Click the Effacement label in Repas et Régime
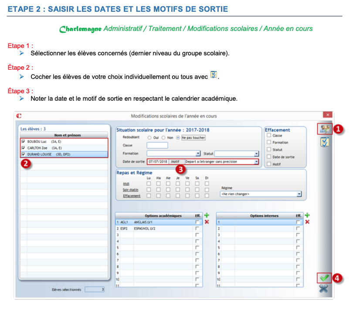Viewport: 353px width, 309px height. [x=132, y=196]
